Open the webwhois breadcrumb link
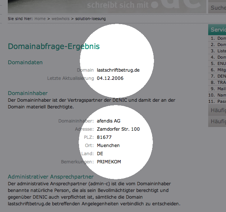Screen dimensions: 226x212 (x=60, y=19)
